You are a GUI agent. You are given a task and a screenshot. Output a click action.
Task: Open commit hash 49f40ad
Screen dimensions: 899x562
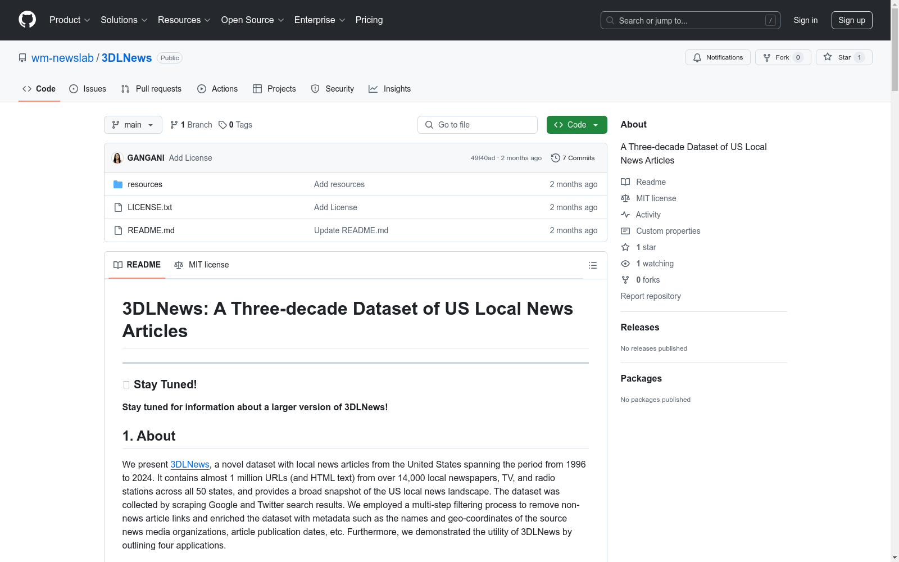483,158
